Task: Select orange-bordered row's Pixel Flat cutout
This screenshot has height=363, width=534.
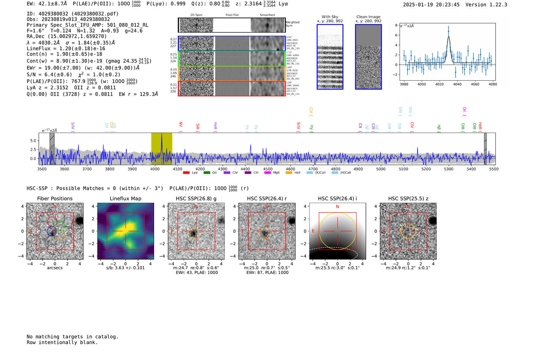Action: point(232,74)
